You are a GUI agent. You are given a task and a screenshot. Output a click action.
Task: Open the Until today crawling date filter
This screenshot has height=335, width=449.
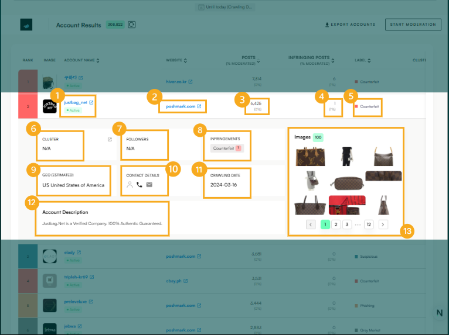(225, 7)
